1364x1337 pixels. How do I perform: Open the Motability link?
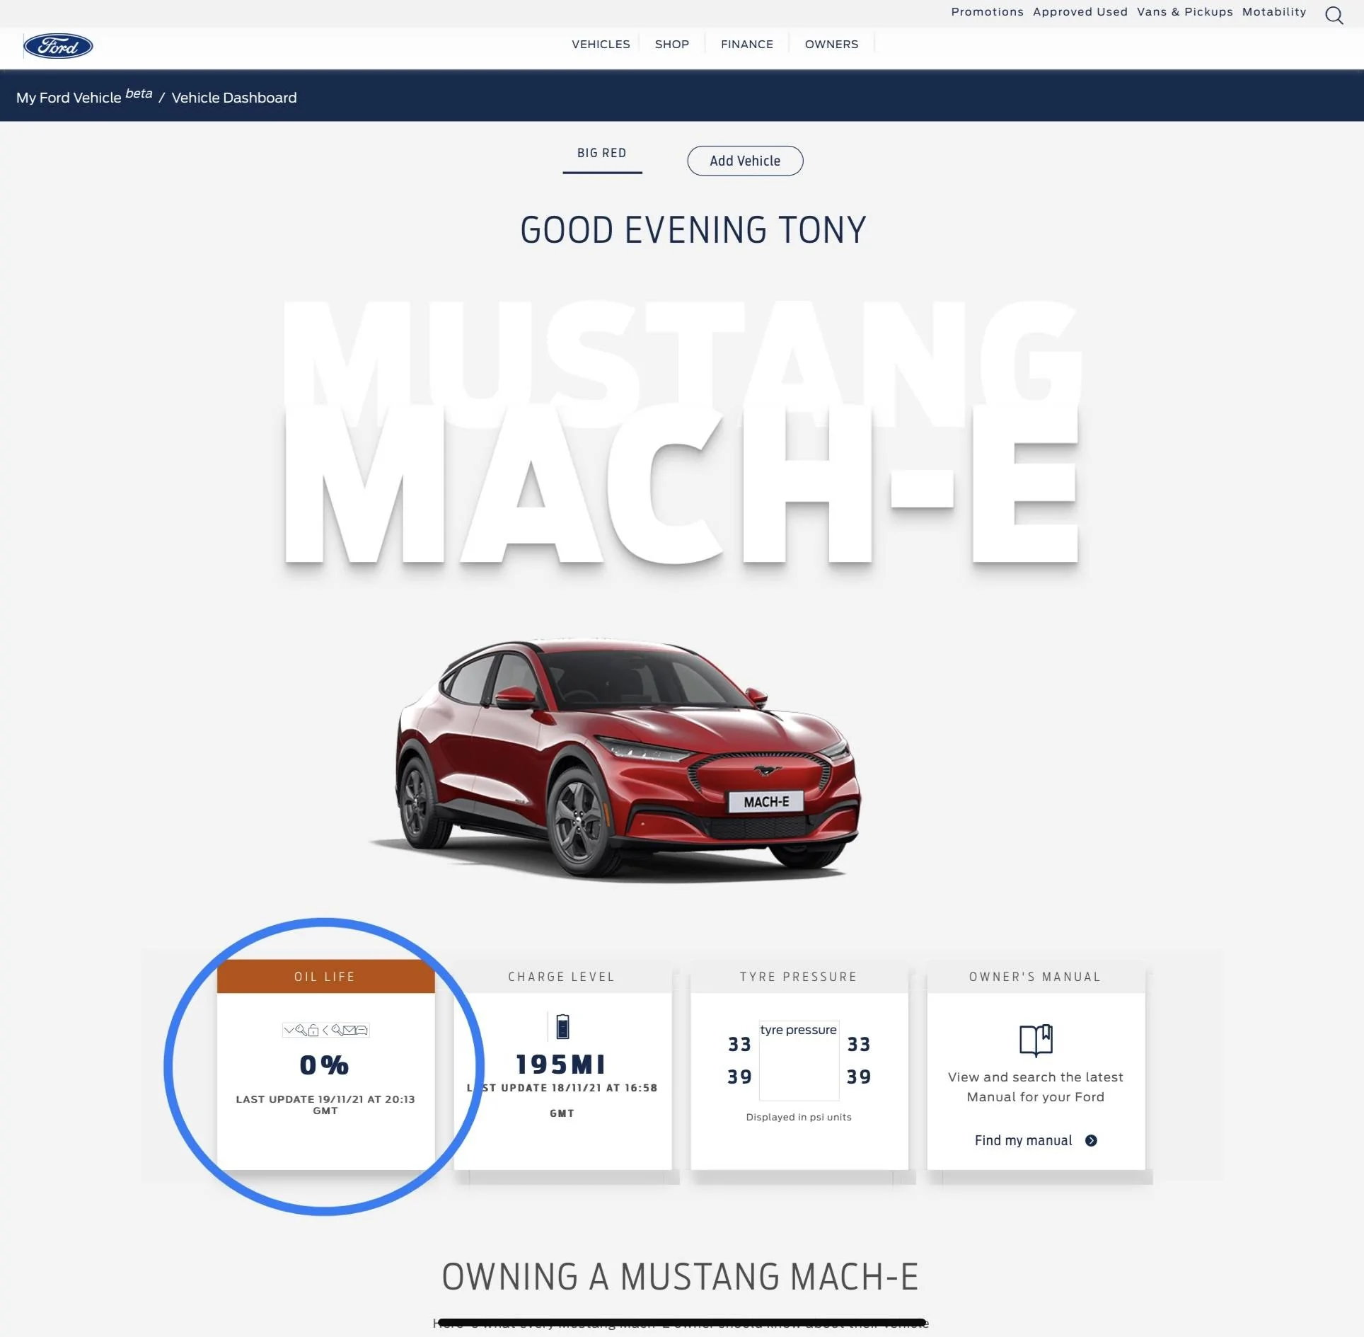click(1274, 12)
